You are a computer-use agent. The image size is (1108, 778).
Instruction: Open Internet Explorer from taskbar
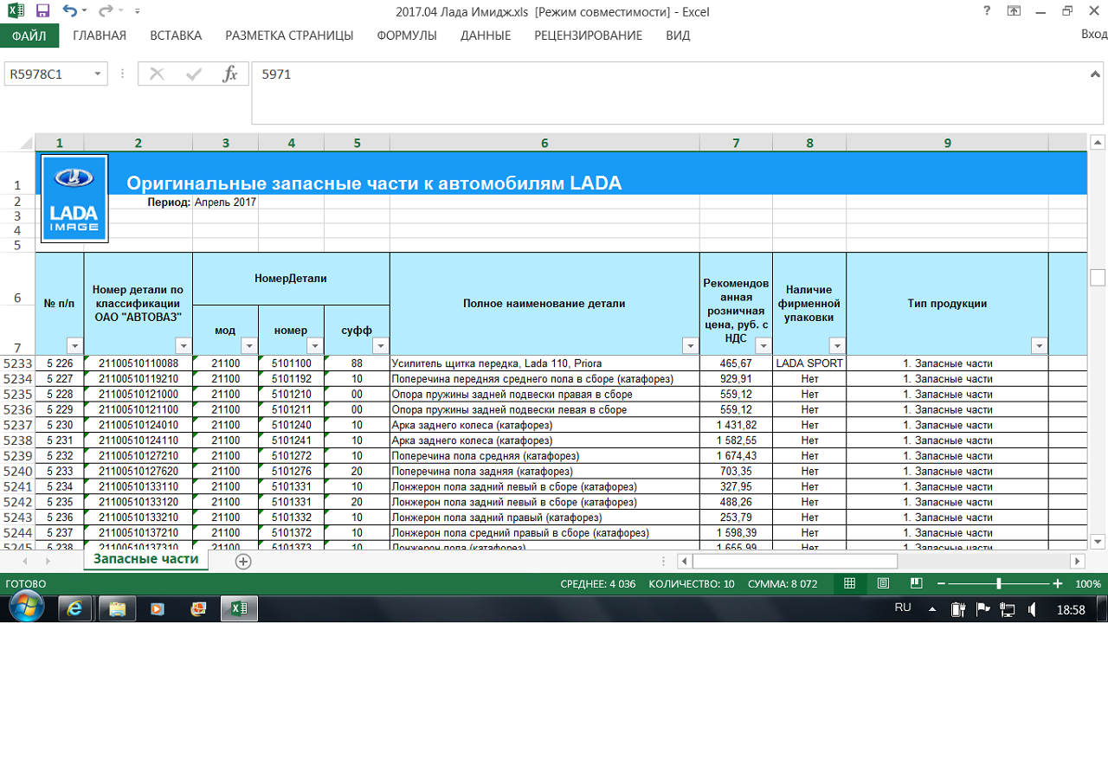click(75, 609)
